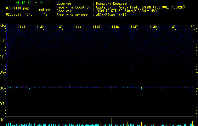Select the Ogata-vill. Akita-Pref. JAPAN location text

point(140,7)
